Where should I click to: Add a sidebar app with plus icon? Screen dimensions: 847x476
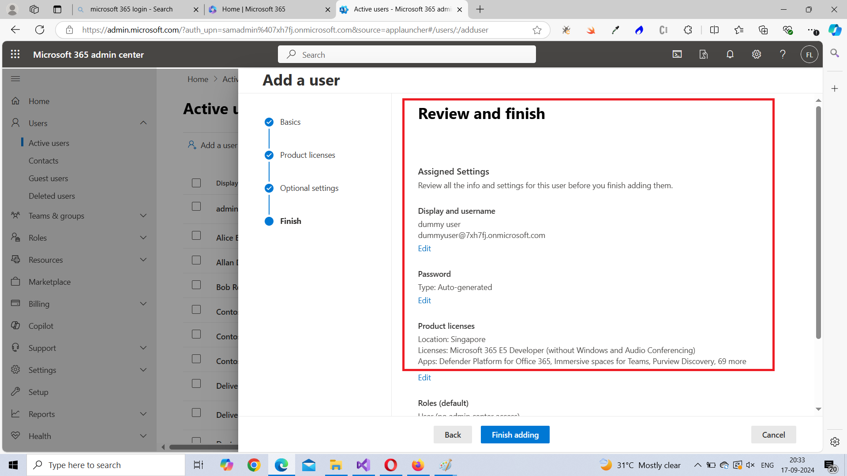[835, 89]
